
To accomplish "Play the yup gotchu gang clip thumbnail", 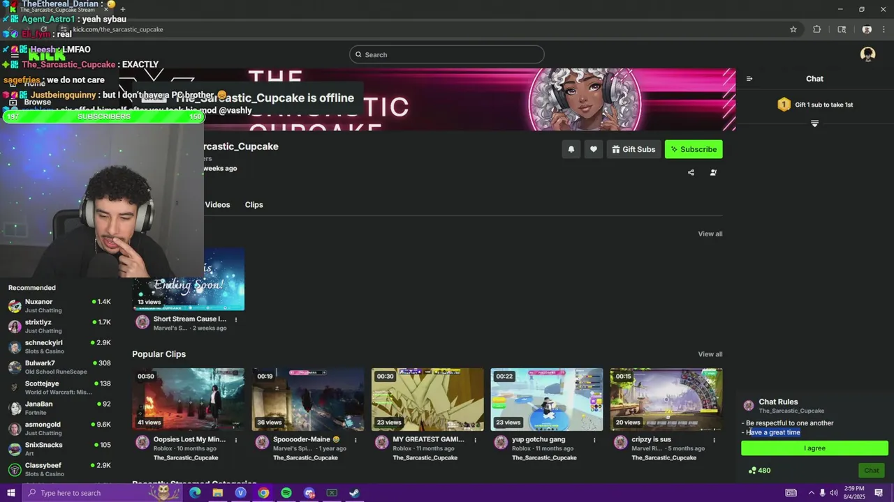I will pyautogui.click(x=547, y=400).
